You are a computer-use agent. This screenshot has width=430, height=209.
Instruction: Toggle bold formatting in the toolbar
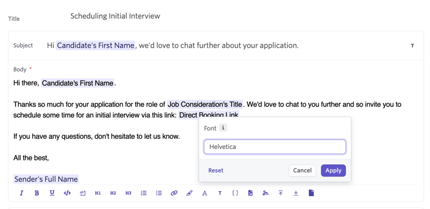(37, 193)
